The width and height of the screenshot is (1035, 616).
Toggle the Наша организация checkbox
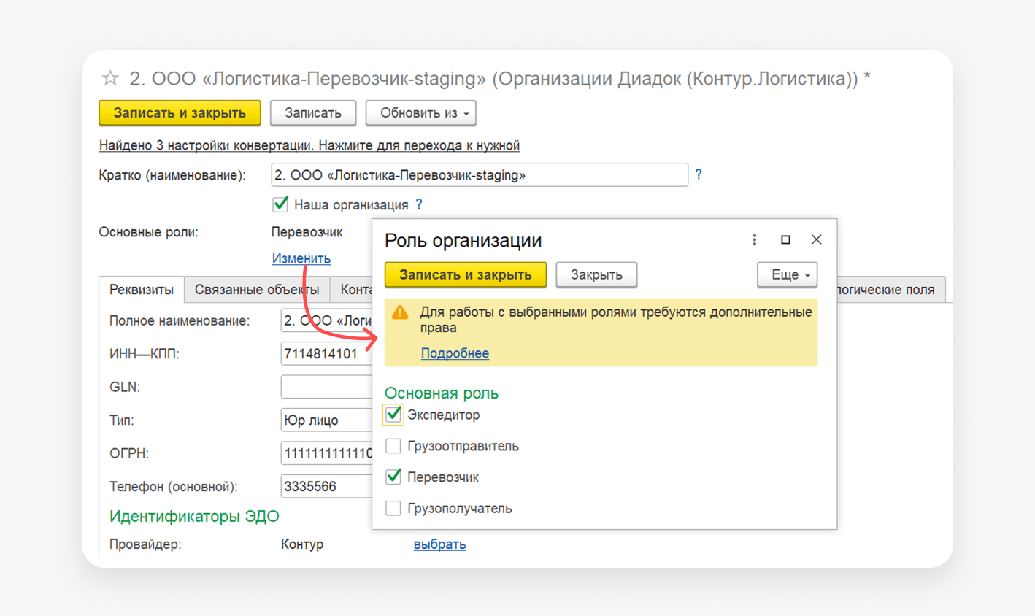point(280,204)
